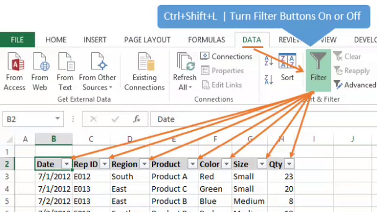Screen dimensions: 377x212
Task: Click the Blue color cell
Action: [215, 201]
